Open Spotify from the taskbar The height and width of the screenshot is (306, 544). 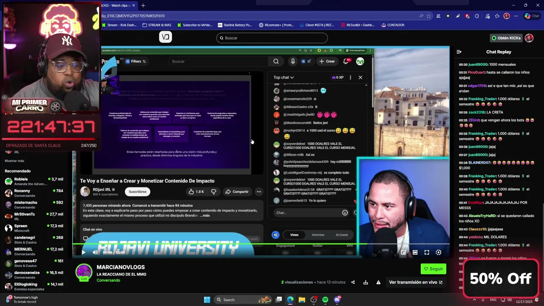pos(325,300)
